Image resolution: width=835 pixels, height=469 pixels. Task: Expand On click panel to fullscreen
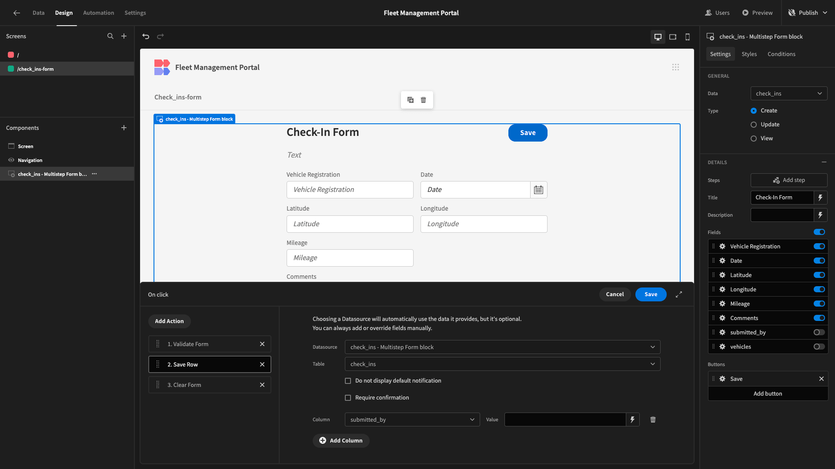pyautogui.click(x=679, y=294)
